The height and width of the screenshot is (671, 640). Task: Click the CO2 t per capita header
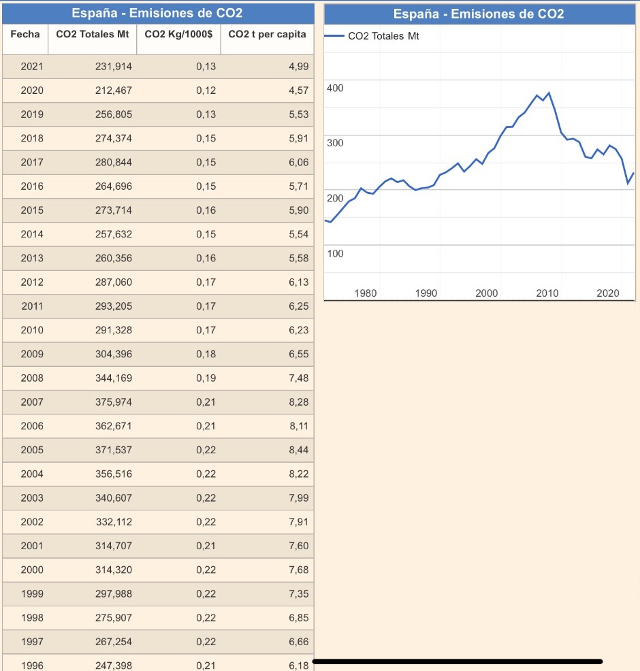tap(267, 34)
